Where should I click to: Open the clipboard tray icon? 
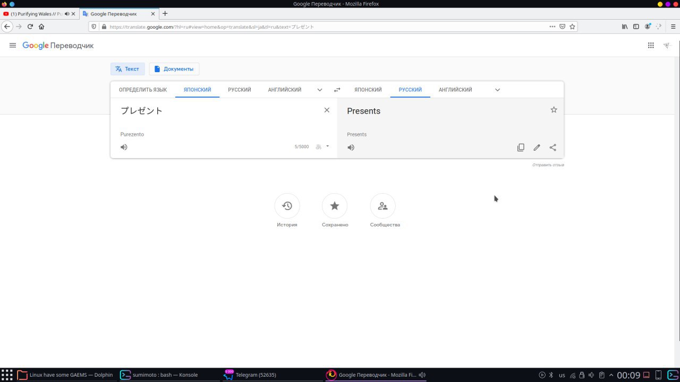point(602,375)
